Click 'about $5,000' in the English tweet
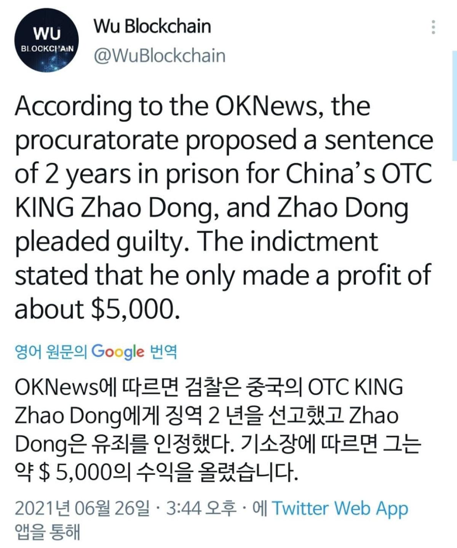 97,309
